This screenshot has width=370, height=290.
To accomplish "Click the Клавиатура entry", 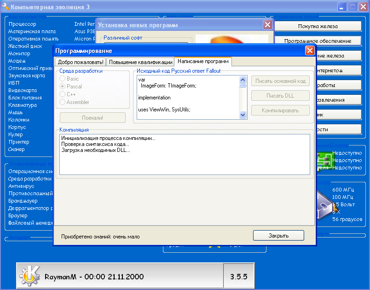I will [x=23, y=105].
